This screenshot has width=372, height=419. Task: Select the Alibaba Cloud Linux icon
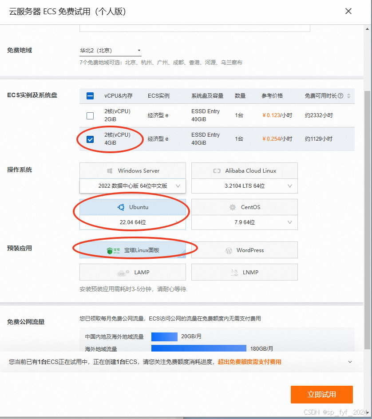217,170
